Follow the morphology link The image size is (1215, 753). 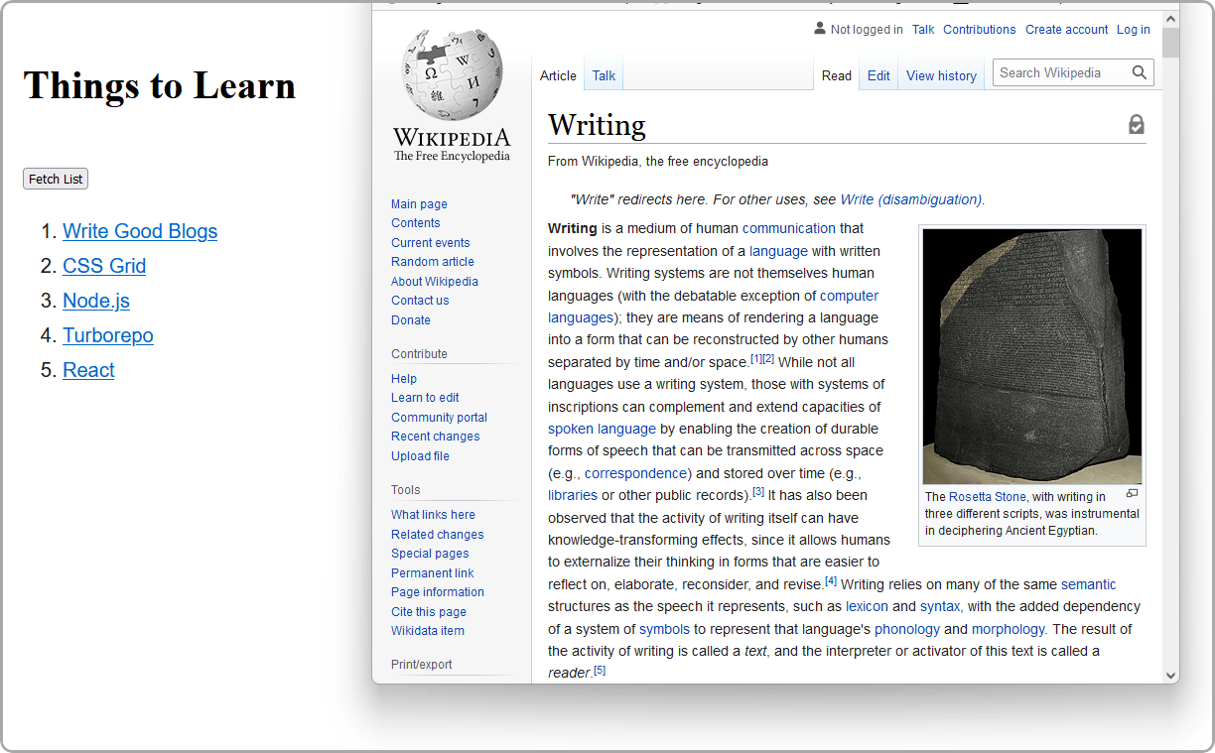1008,629
